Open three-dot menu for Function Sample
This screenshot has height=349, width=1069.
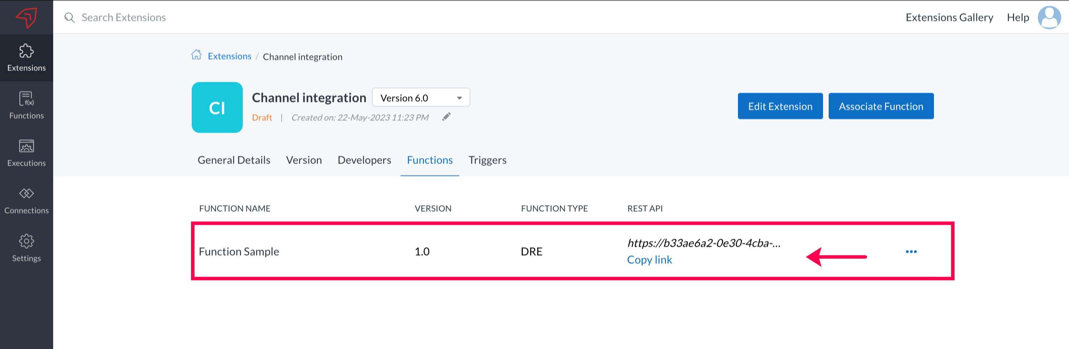pyautogui.click(x=911, y=252)
